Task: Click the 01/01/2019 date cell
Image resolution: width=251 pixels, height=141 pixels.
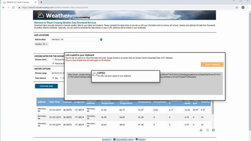Action: click(55, 110)
